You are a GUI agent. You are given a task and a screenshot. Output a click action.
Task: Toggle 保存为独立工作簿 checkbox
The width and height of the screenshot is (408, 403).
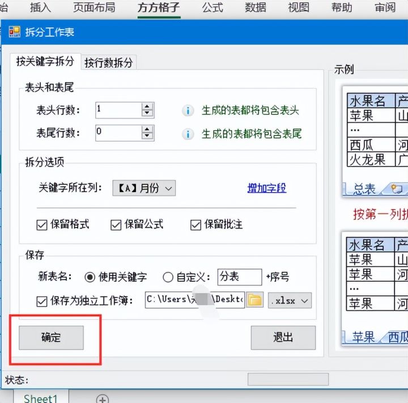[41, 302]
